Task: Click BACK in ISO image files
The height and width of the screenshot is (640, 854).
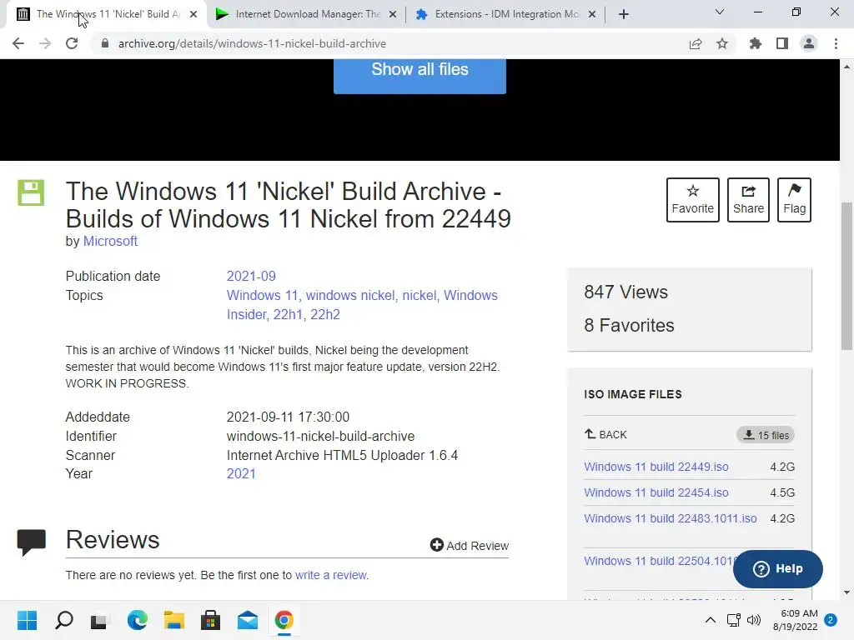Action: [x=605, y=434]
